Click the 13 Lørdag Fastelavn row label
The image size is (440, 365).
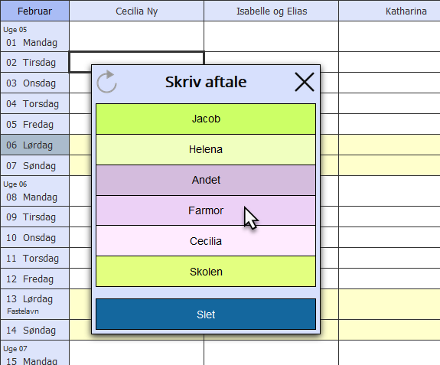[34, 305]
